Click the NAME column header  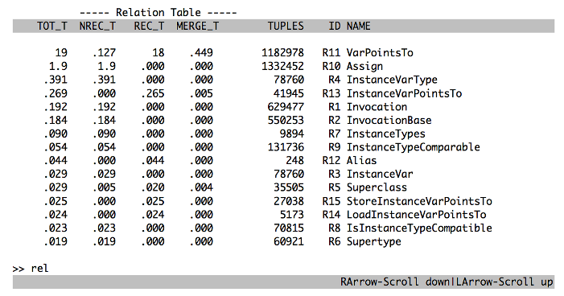358,27
